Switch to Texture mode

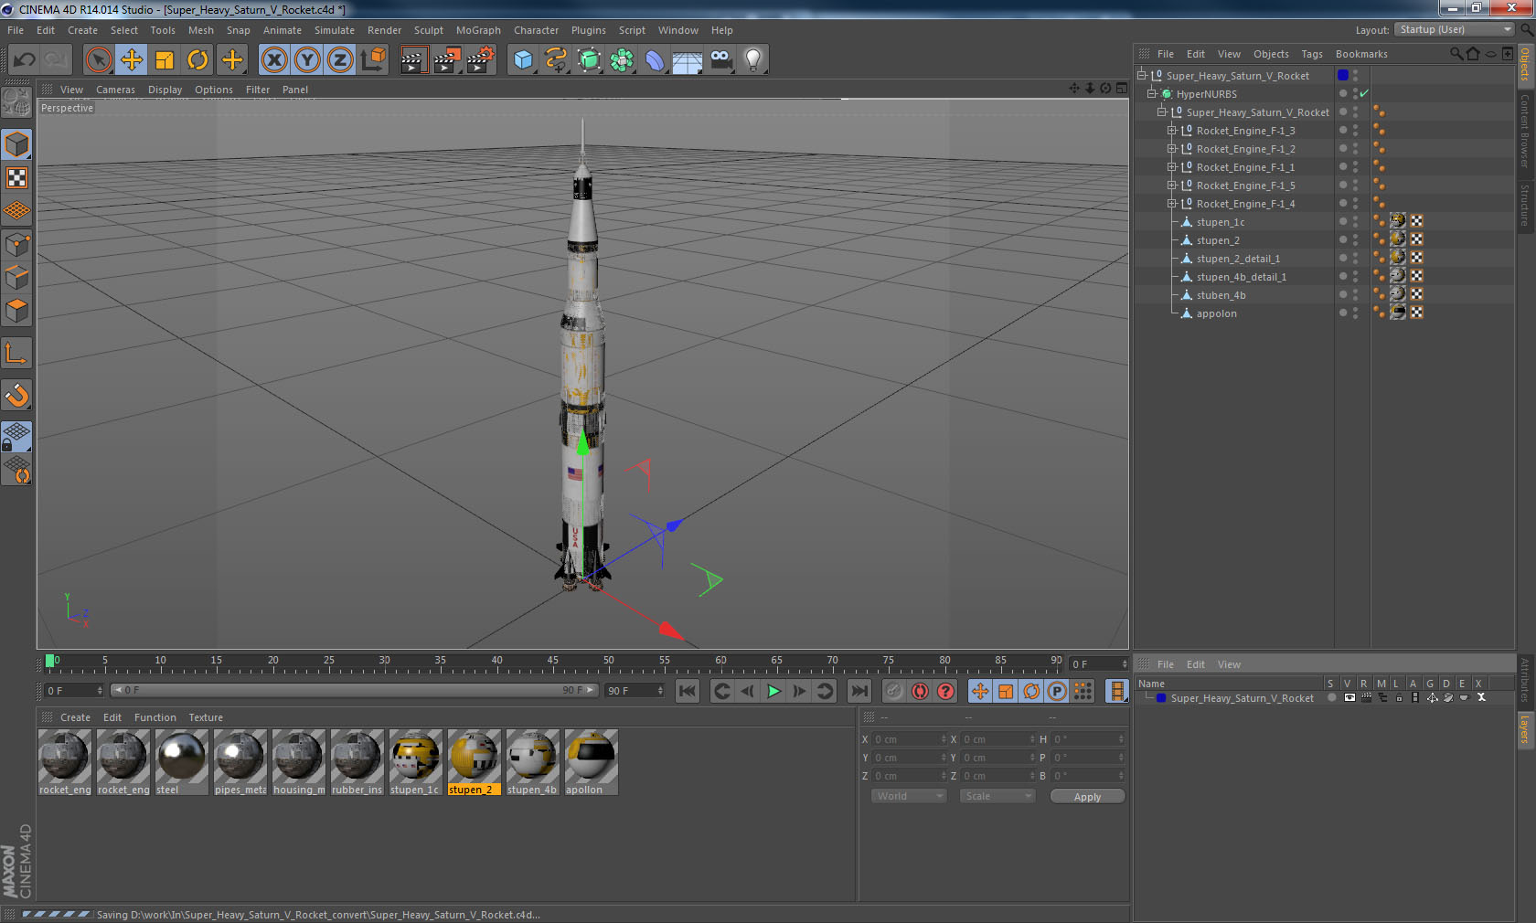point(16,177)
